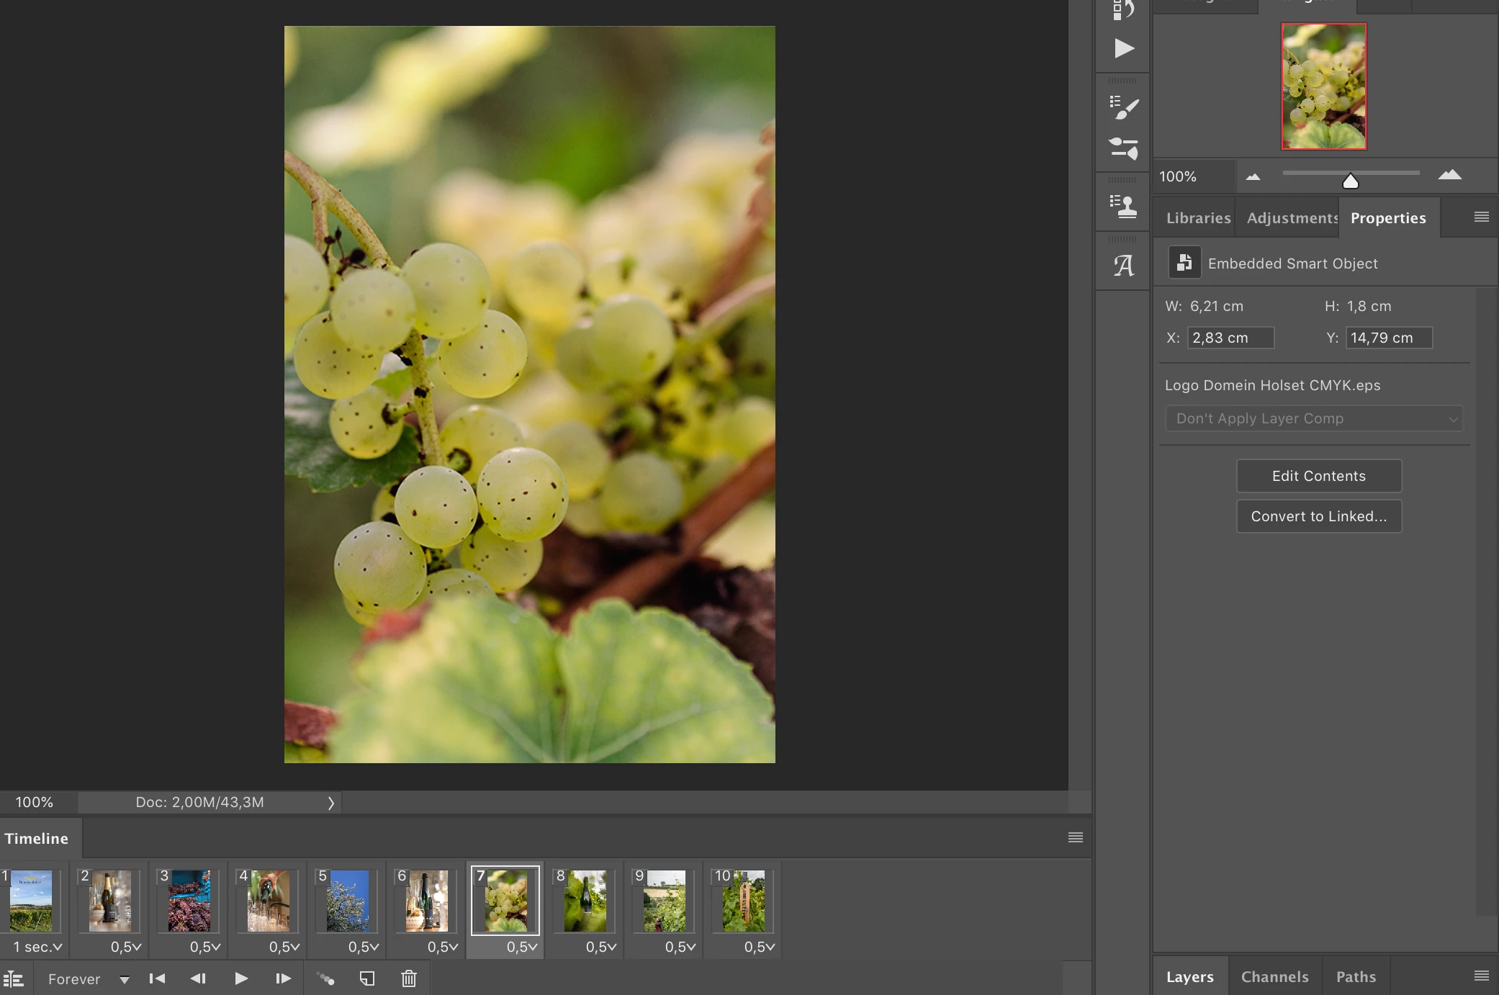1499x995 pixels.
Task: Click the X position input field
Action: click(x=1230, y=338)
